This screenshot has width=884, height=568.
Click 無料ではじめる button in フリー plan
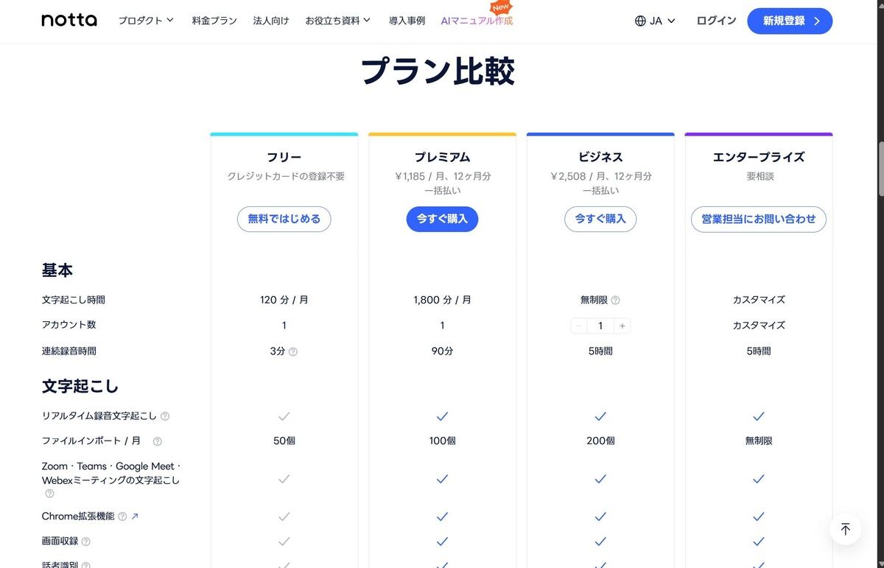coord(284,219)
